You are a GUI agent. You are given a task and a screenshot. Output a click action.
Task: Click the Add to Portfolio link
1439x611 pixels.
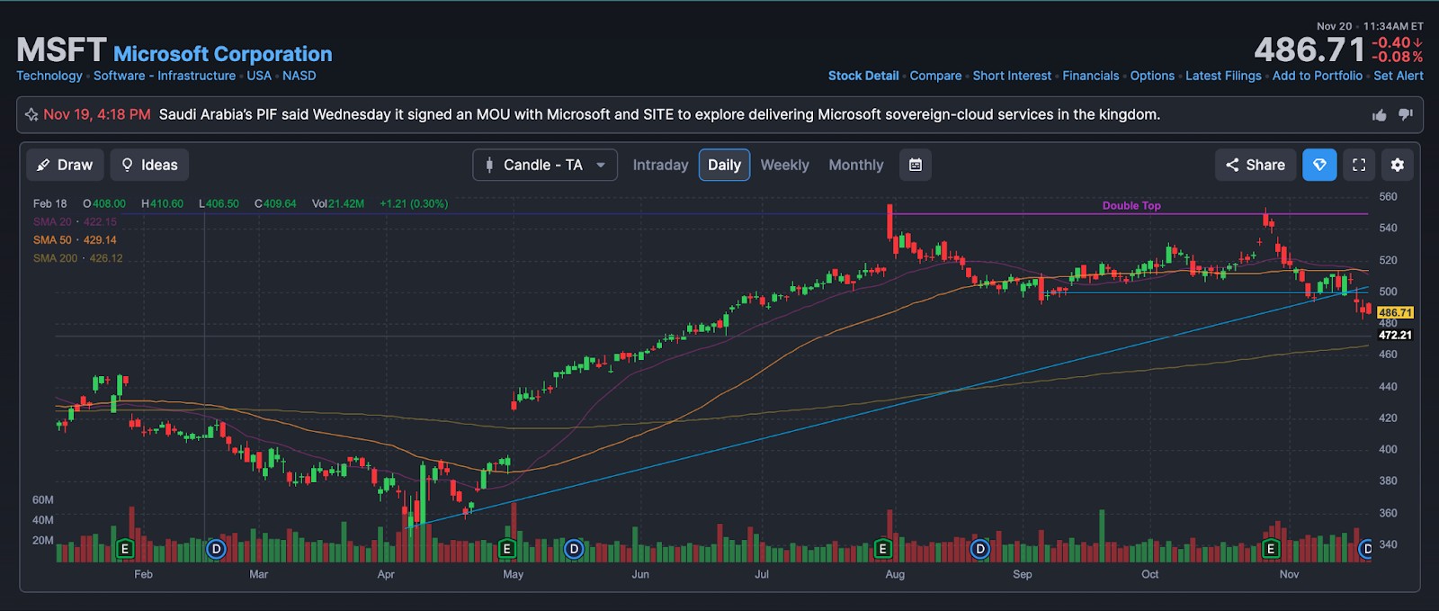coord(1318,76)
